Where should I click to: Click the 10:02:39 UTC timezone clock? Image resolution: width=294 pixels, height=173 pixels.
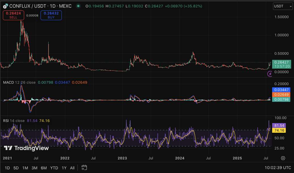click(x=278, y=168)
